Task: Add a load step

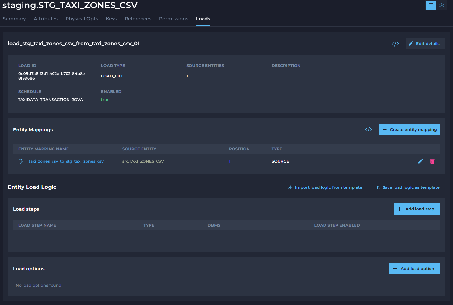Action: click(x=416, y=209)
